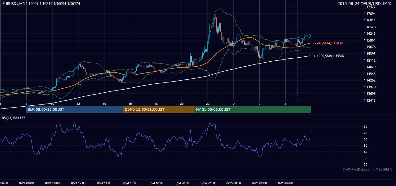
Task: Click price scale value 1.15678
Action: point(370,47)
